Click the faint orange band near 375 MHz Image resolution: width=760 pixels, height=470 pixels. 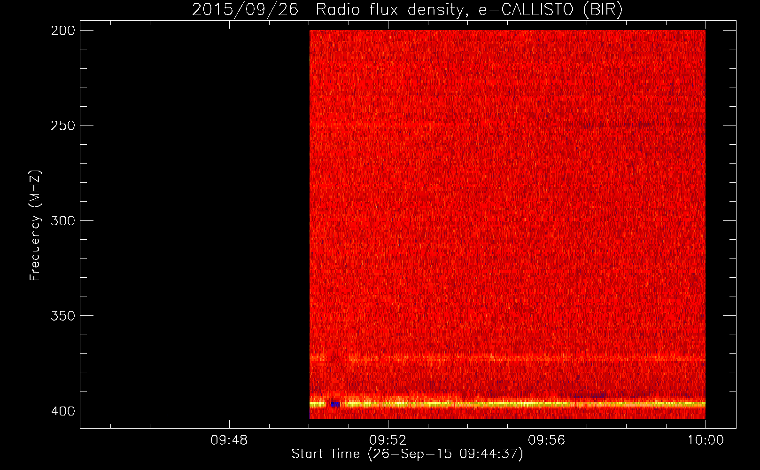[507, 359]
